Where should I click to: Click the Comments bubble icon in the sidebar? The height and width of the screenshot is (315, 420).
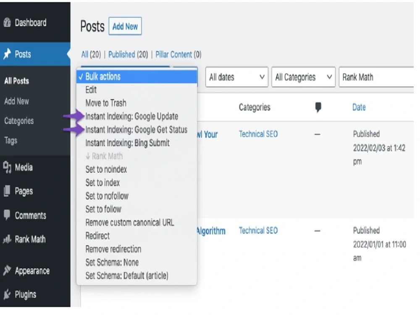(7, 215)
